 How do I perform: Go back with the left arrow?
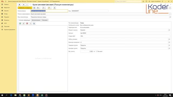coord(24,5)
